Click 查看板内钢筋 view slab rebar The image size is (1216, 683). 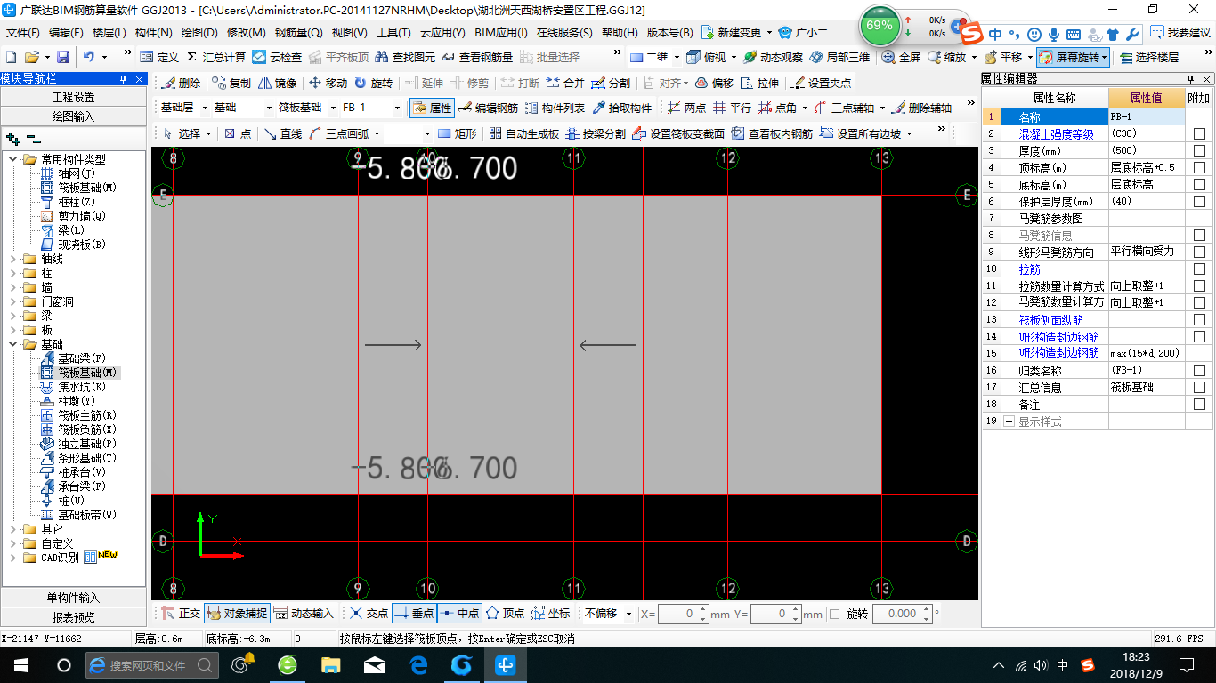point(773,133)
